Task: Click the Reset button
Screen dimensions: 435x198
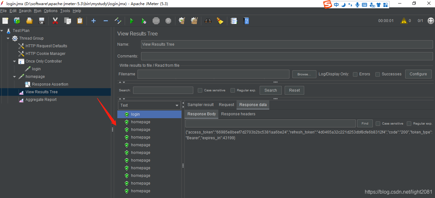Action: click(294, 90)
